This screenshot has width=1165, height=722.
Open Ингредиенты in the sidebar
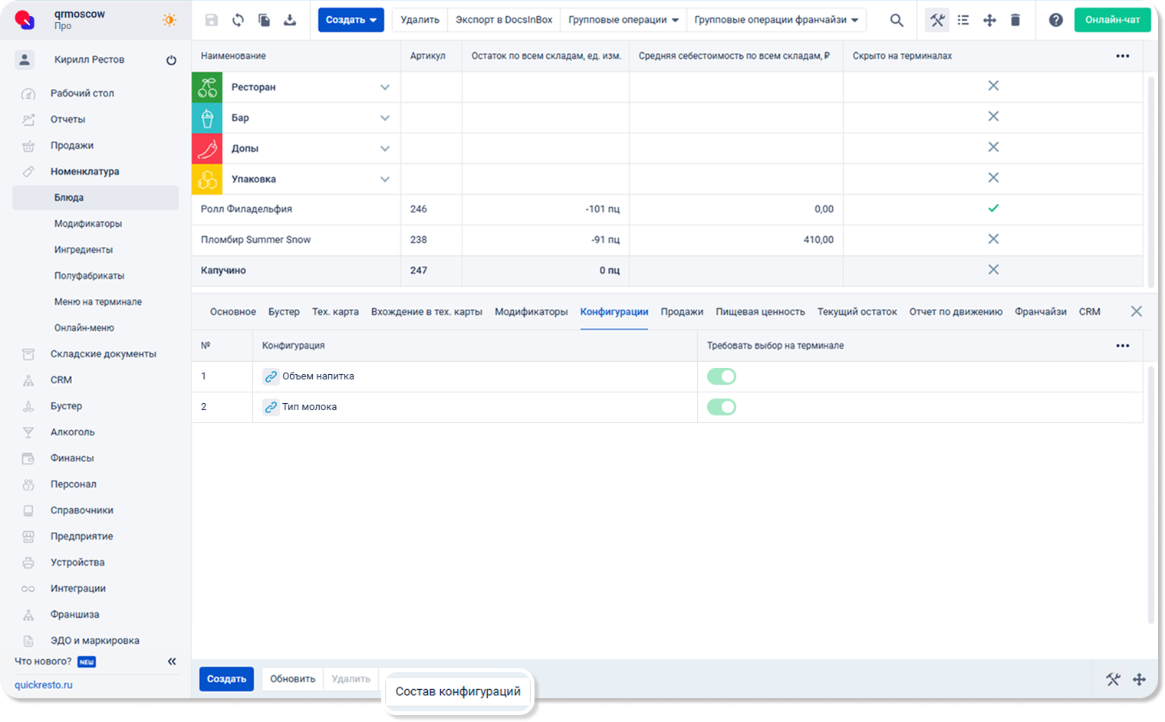(84, 250)
